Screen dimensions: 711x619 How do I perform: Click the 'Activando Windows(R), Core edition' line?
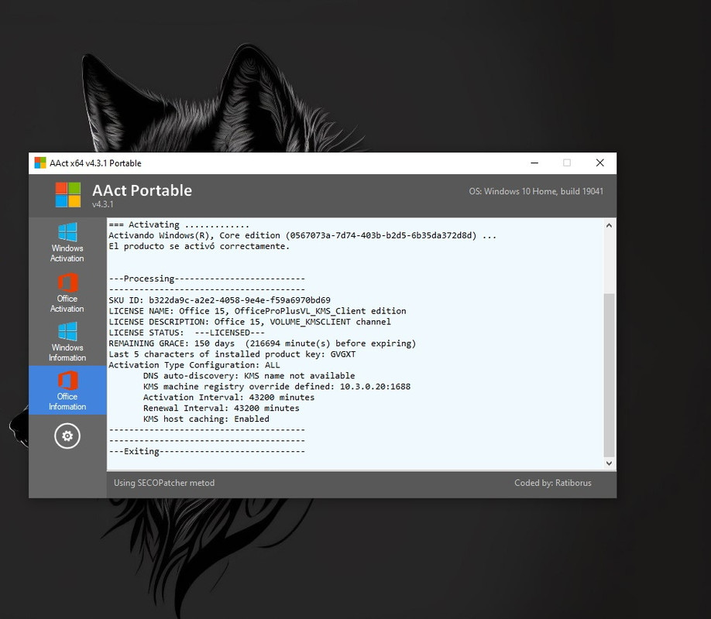pyautogui.click(x=303, y=236)
